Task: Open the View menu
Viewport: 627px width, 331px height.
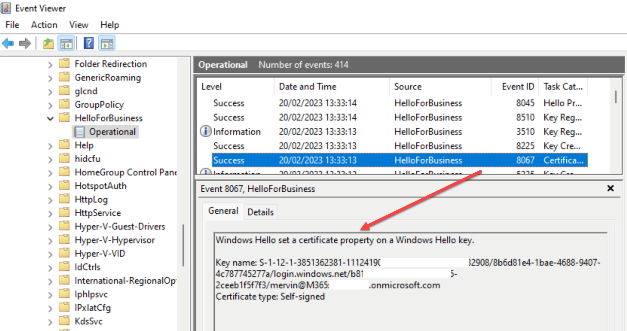Action: [x=78, y=24]
